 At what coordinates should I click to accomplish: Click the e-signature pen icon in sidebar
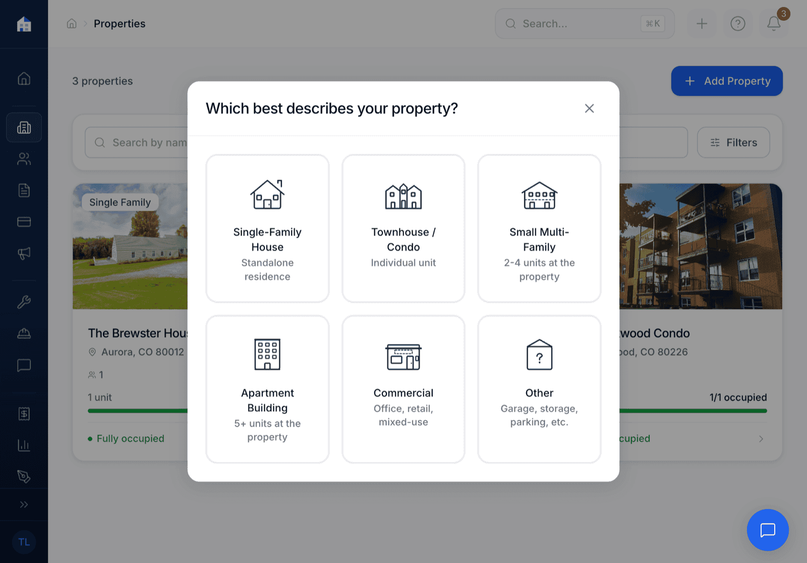click(24, 476)
